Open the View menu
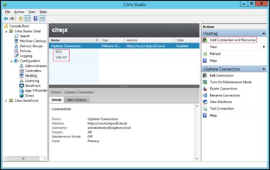Viewport: 270px width, 170px height. click(x=32, y=12)
